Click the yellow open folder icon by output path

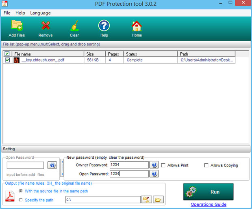tap(158, 200)
